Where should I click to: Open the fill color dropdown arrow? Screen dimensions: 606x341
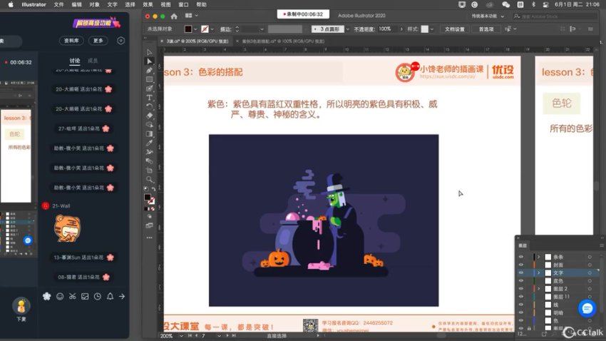[x=195, y=29]
